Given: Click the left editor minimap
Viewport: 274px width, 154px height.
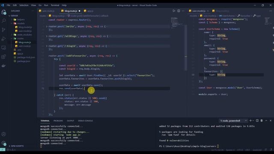Looking at the screenshot, I should [x=176, y=23].
